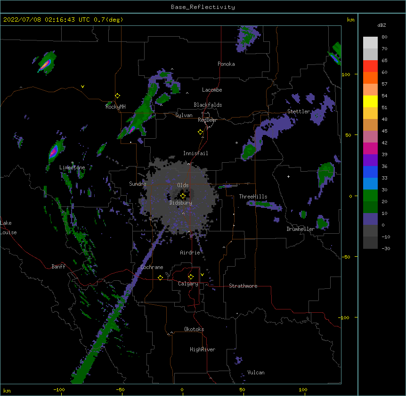Screen dimensions: 406x396
Task: Click the -30 value in the dBZ legend
Action: 386,249
